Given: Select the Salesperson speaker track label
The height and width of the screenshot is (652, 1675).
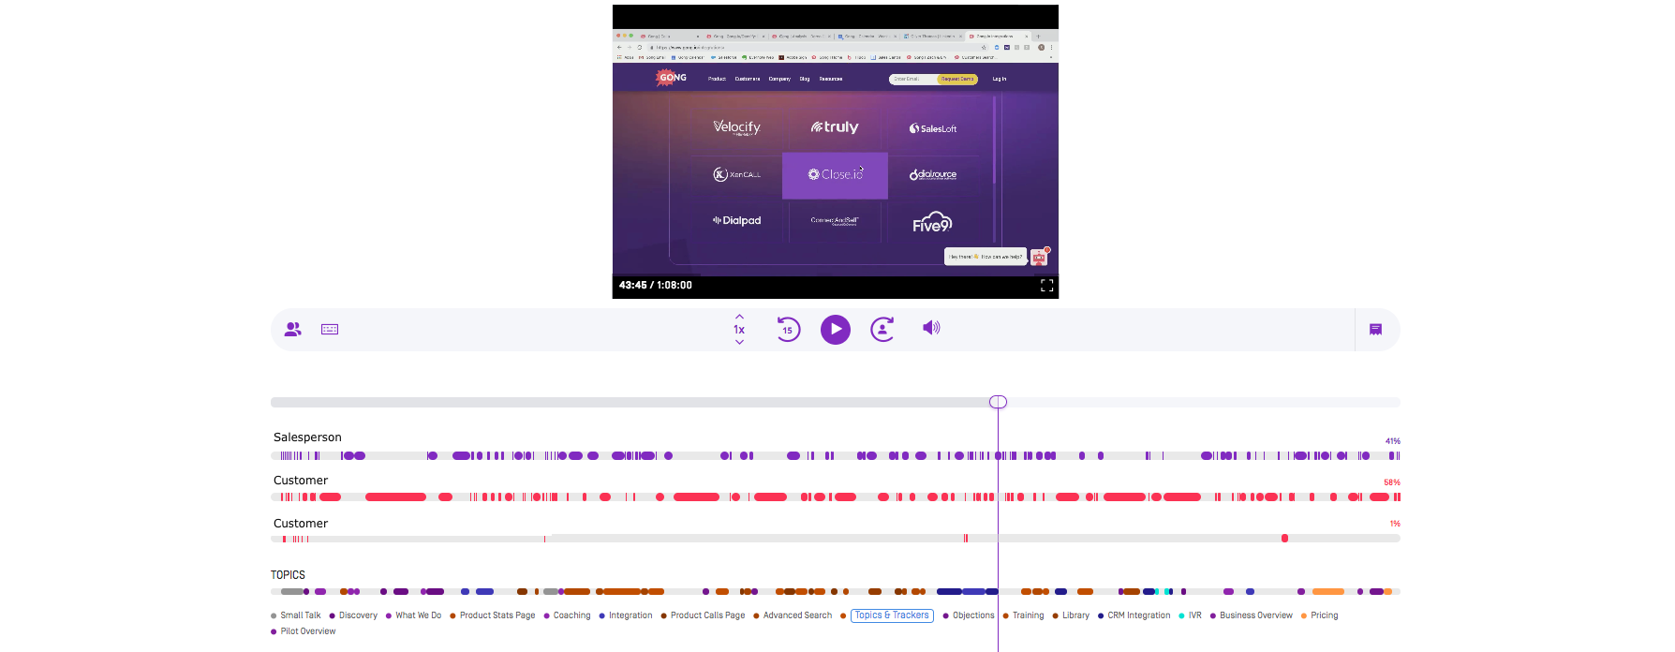Looking at the screenshot, I should pos(307,437).
